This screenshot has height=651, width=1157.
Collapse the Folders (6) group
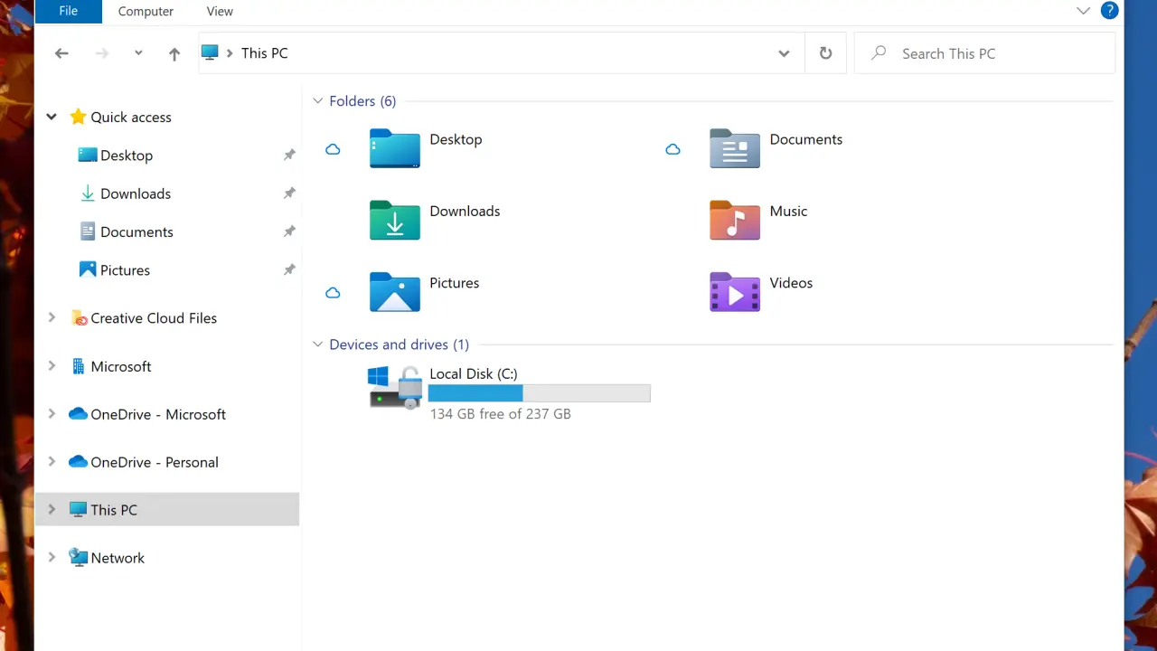pyautogui.click(x=317, y=101)
